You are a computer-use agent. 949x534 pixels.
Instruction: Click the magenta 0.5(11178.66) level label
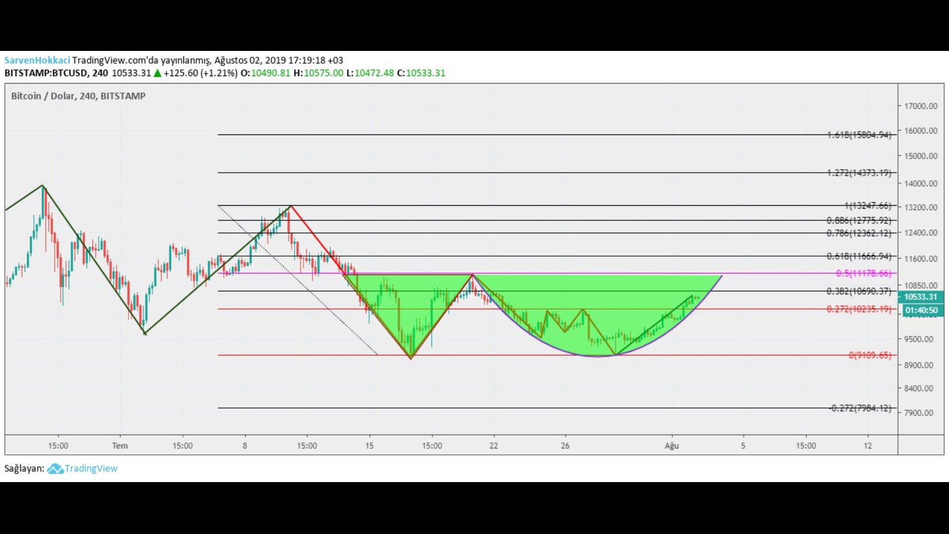click(x=863, y=273)
